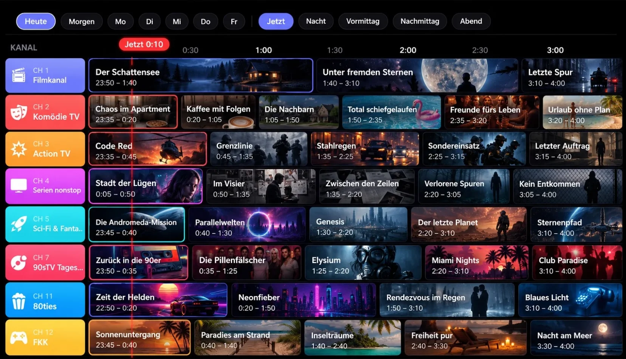Click the popcorn icon for 80ties channel

[x=19, y=301]
